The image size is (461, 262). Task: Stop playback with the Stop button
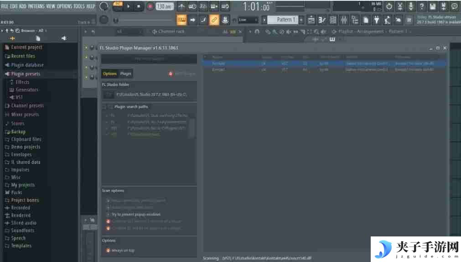pyautogui.click(x=139, y=6)
